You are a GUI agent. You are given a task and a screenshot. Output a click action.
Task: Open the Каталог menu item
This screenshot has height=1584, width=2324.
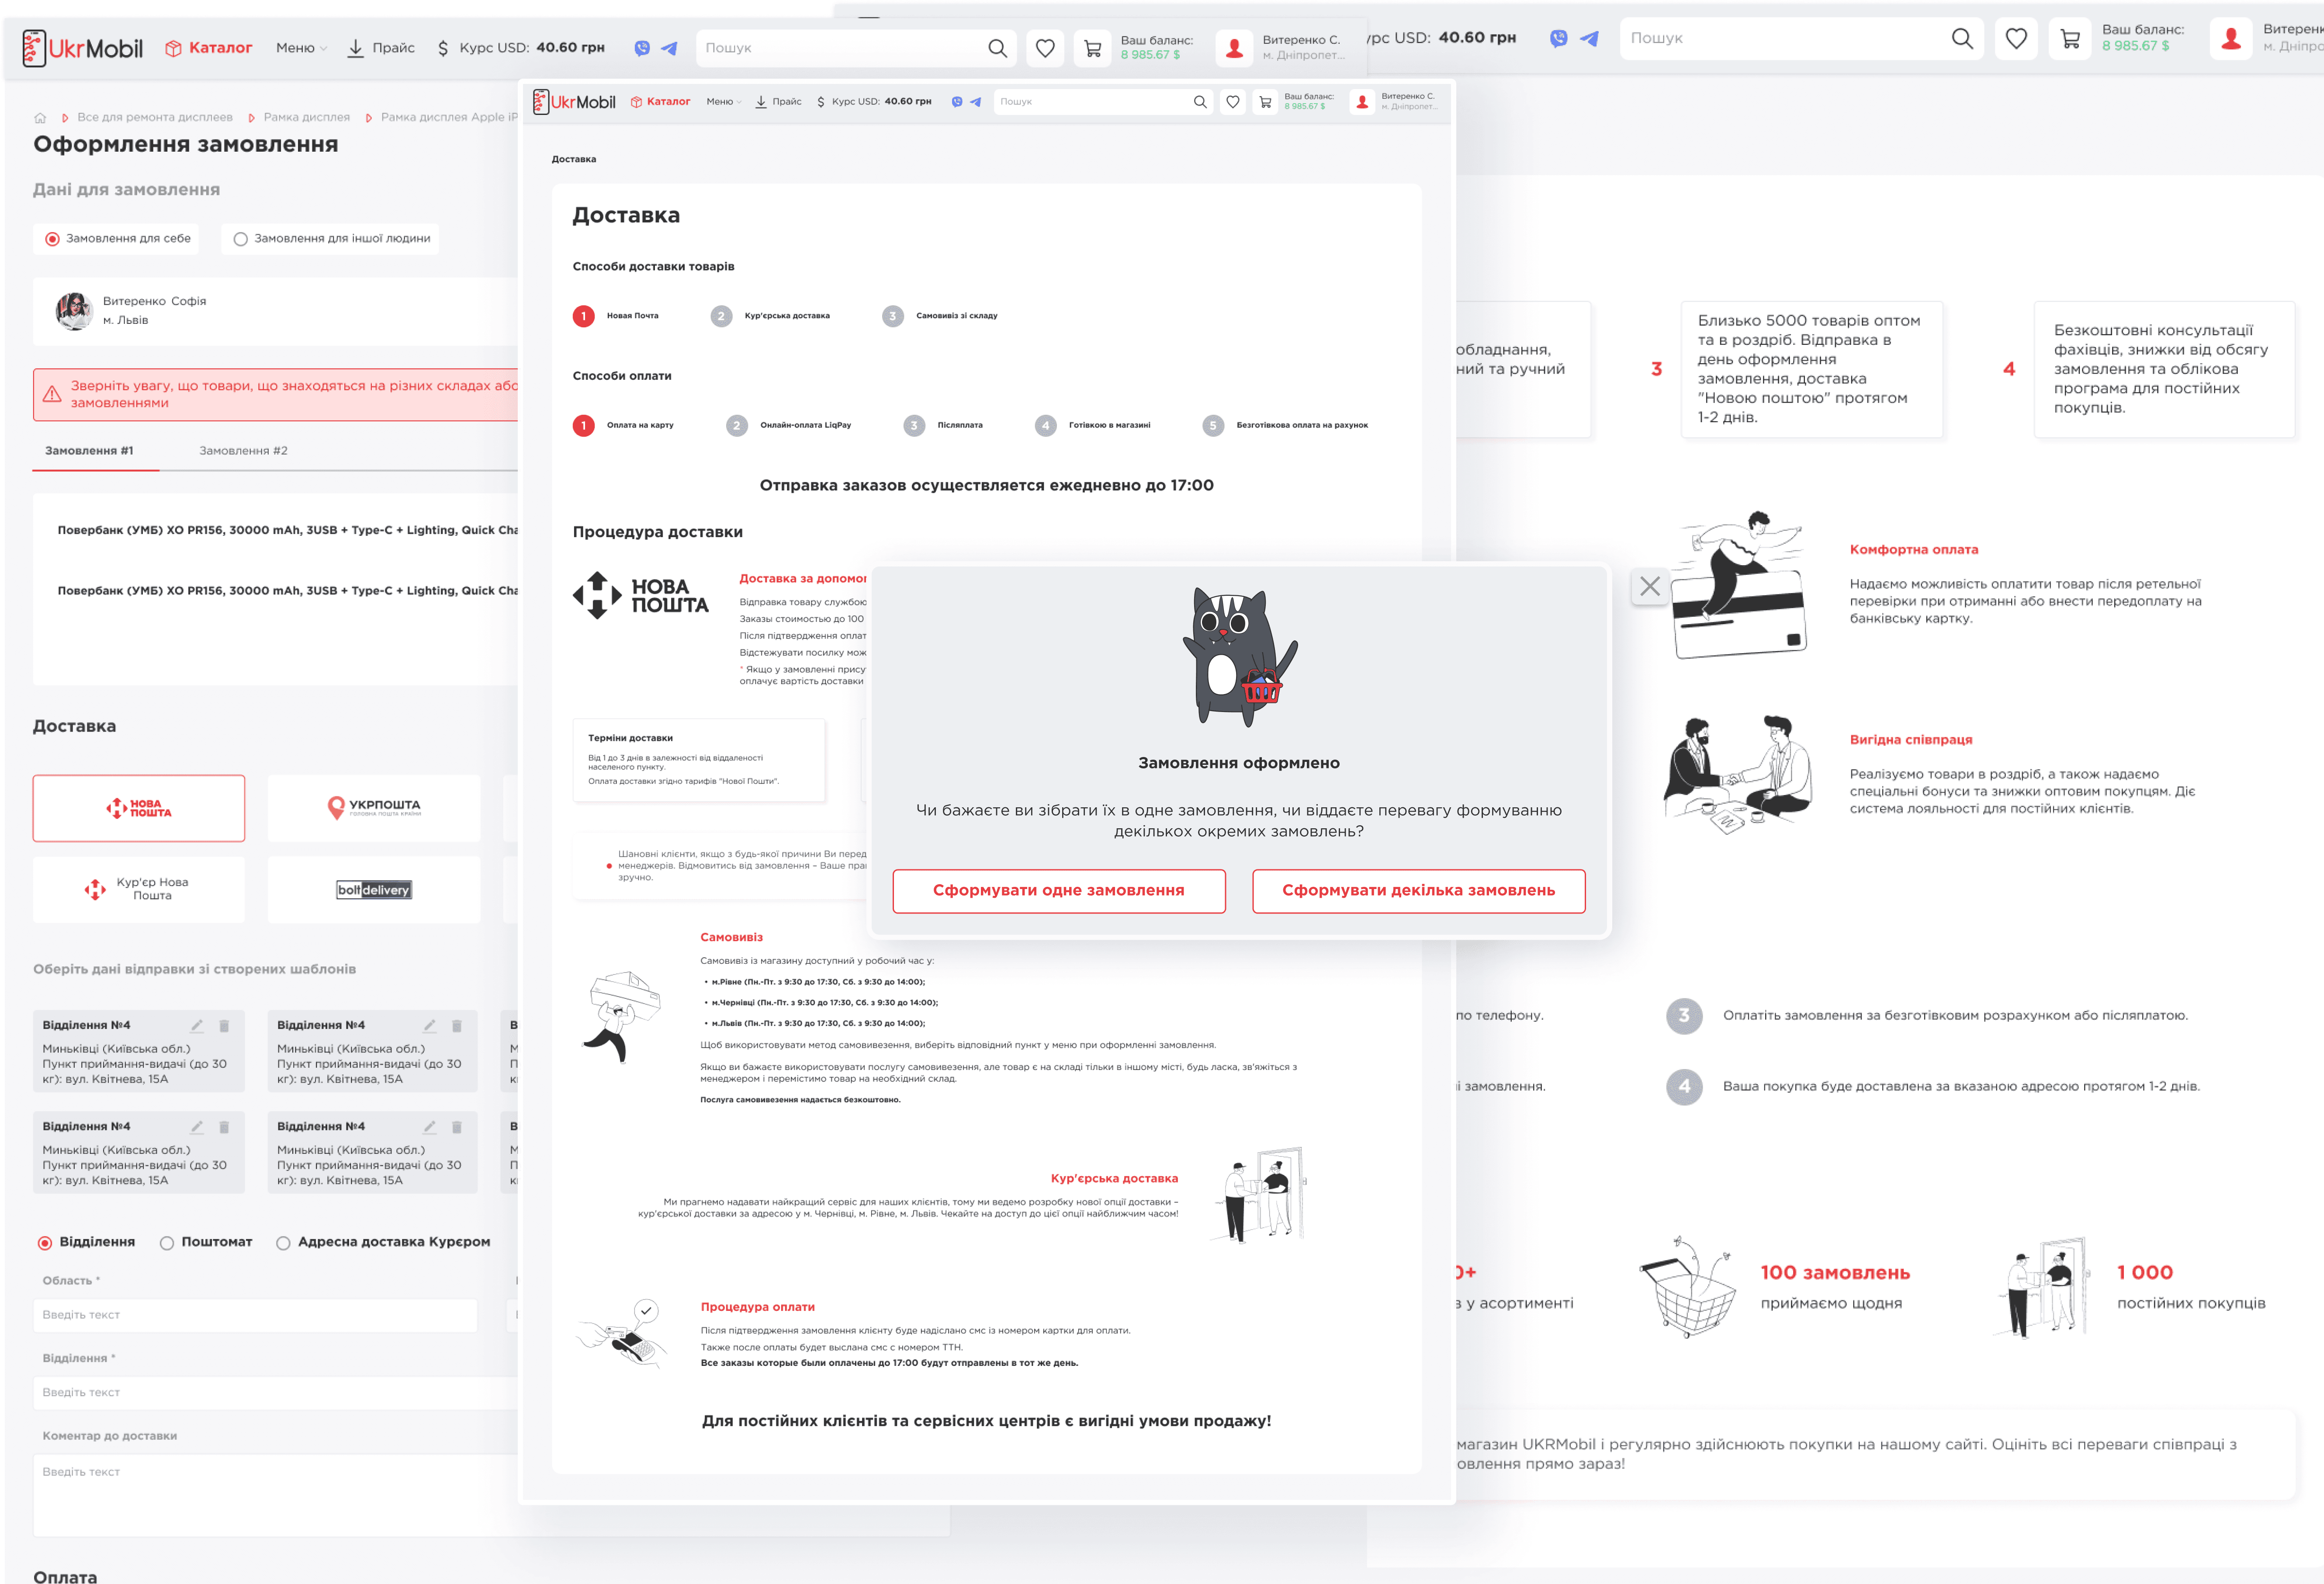pyautogui.click(x=209, y=48)
